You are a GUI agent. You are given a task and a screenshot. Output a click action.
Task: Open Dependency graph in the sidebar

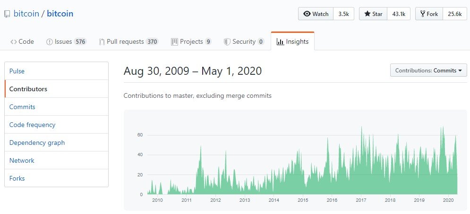coord(56,143)
